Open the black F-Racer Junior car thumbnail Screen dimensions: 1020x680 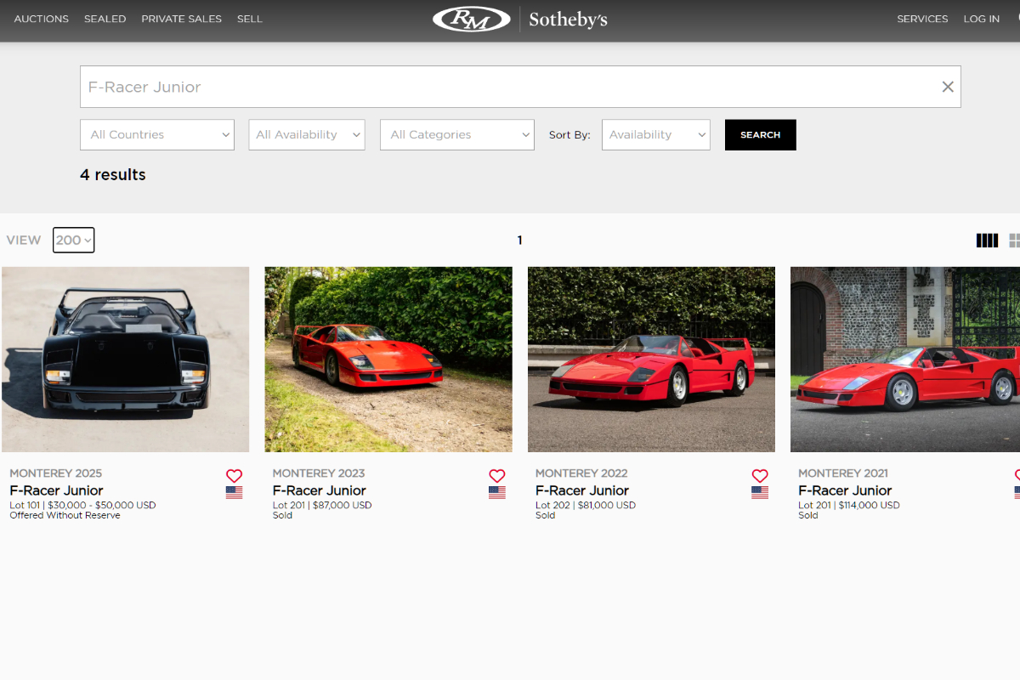point(126,360)
